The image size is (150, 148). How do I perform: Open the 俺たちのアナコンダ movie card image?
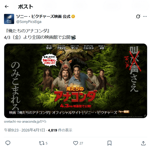76,81
